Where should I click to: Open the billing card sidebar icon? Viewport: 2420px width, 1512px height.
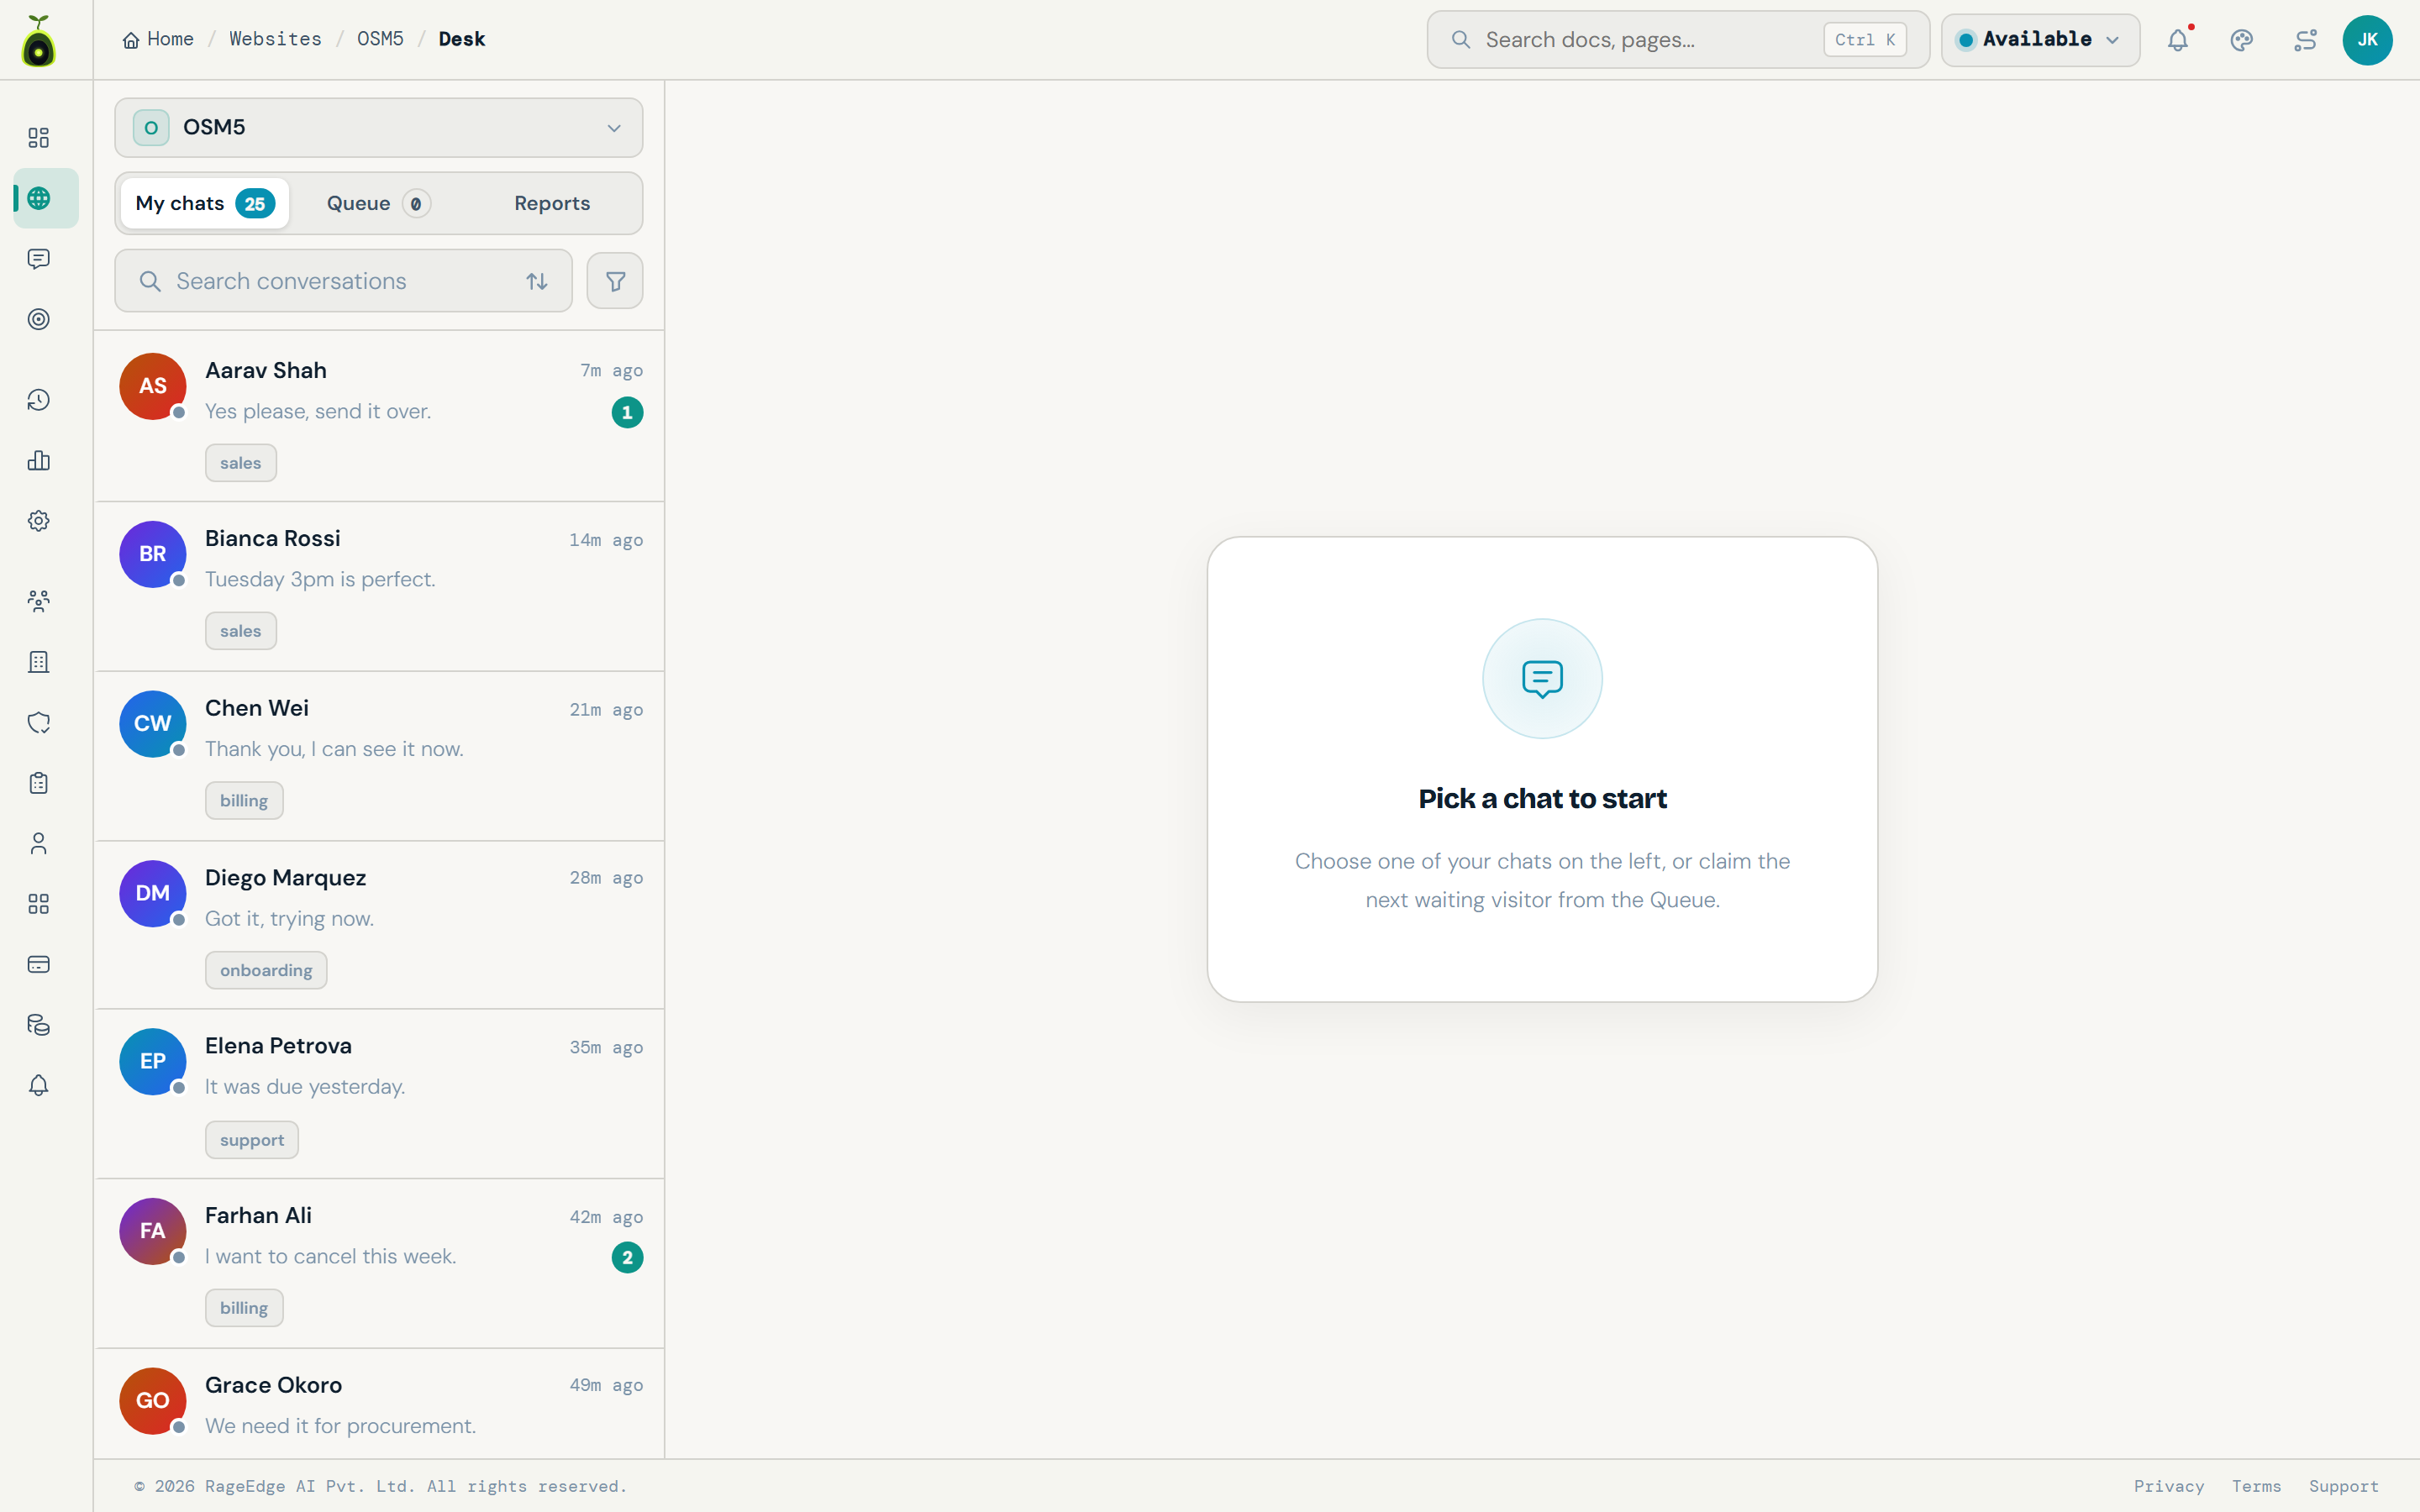(39, 964)
